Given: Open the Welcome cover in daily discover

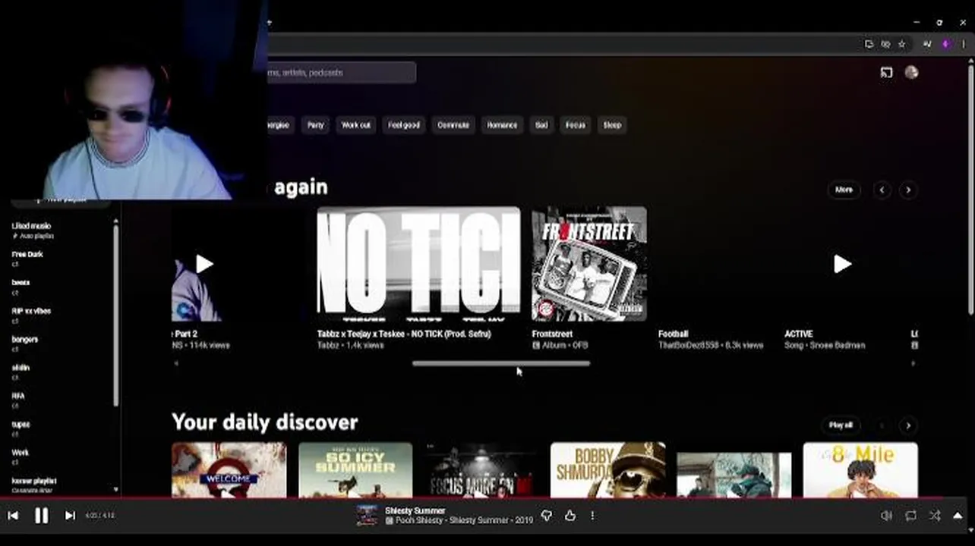Looking at the screenshot, I should pos(229,470).
